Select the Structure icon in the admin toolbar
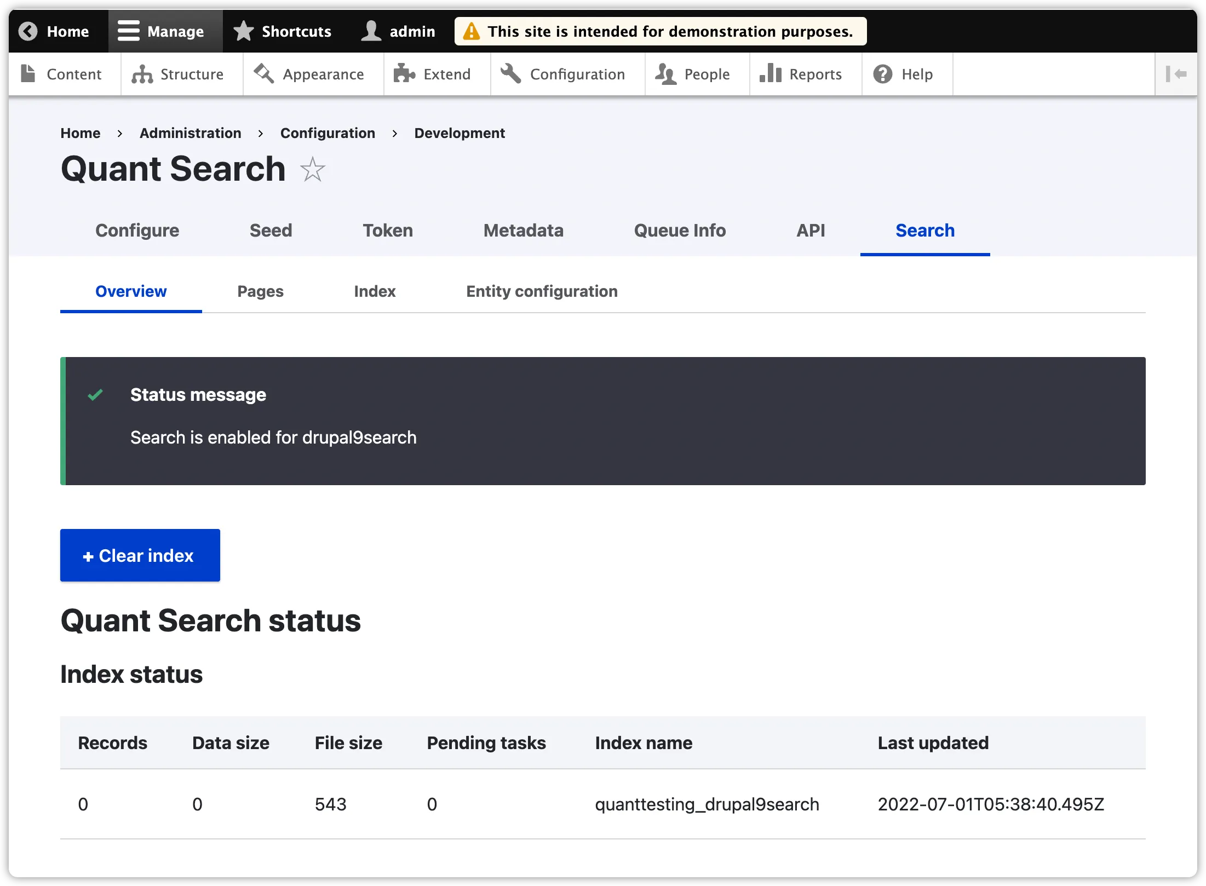The height and width of the screenshot is (886, 1206). (x=141, y=74)
